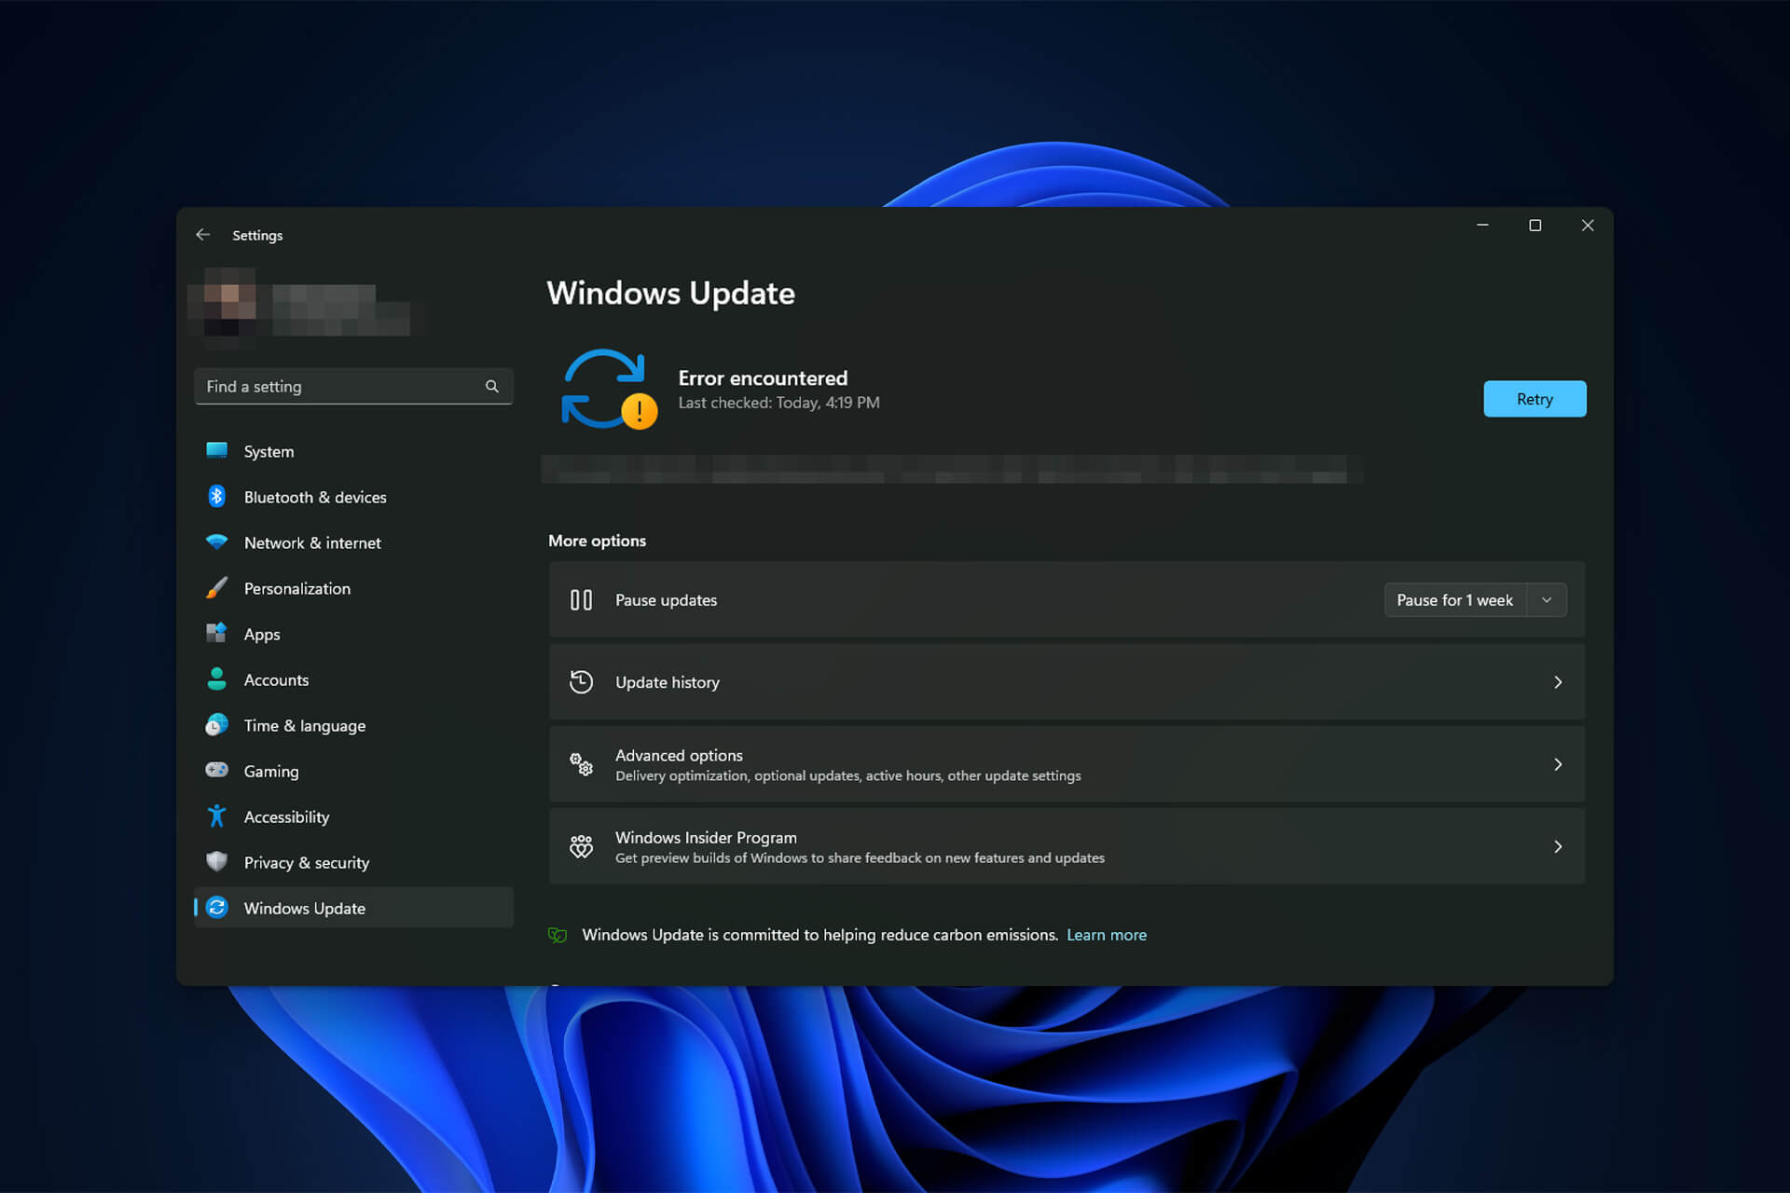Image resolution: width=1790 pixels, height=1193 pixels.
Task: Maximize the Settings window
Action: (x=1535, y=226)
